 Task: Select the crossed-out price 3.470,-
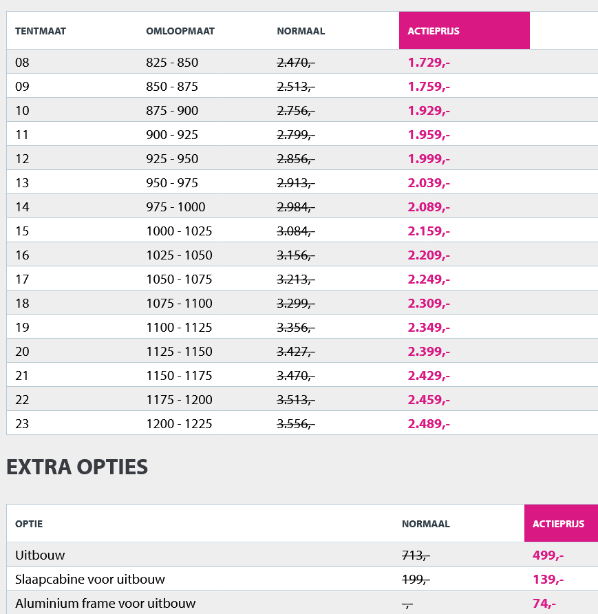(x=296, y=376)
